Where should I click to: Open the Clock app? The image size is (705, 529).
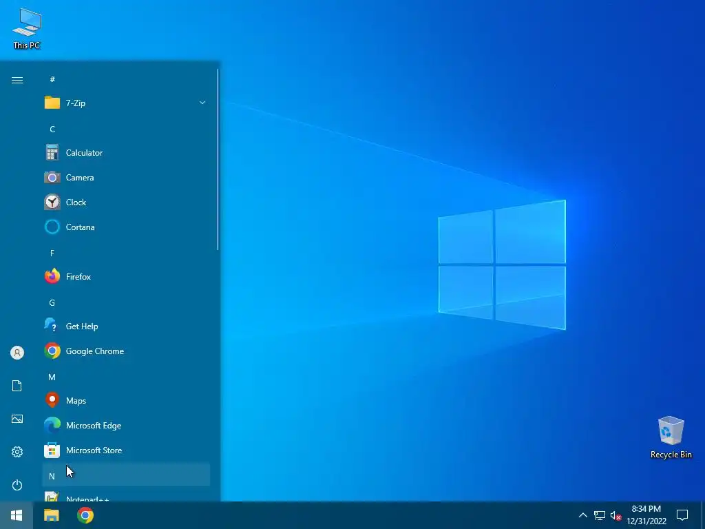[x=126, y=203]
